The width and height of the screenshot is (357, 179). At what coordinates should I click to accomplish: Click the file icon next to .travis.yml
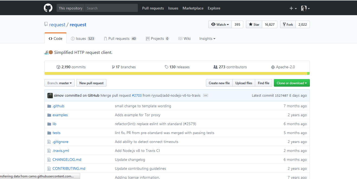coord(49,151)
